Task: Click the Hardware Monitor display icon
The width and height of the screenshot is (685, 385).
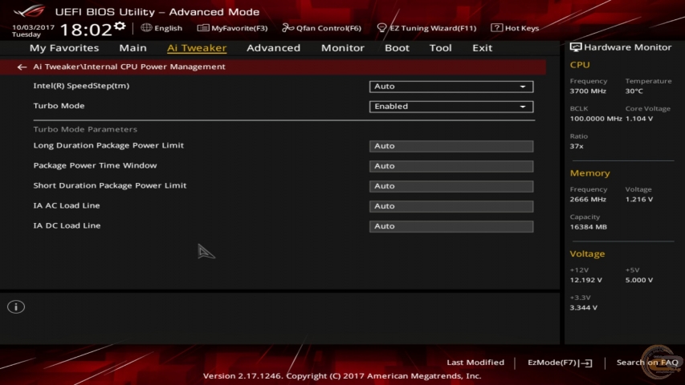Action: [x=575, y=47]
